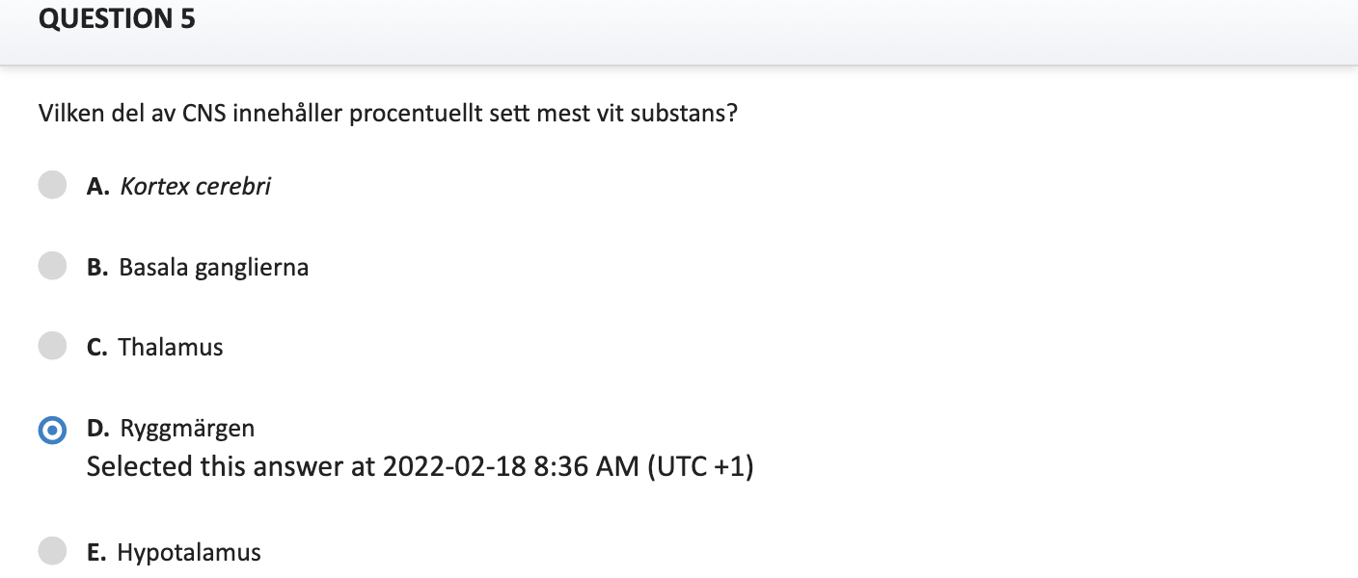Click the bold letter D. marker

(x=97, y=429)
